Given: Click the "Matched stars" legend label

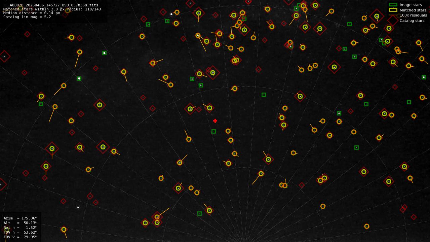Looking at the screenshot, I should (x=413, y=10).
